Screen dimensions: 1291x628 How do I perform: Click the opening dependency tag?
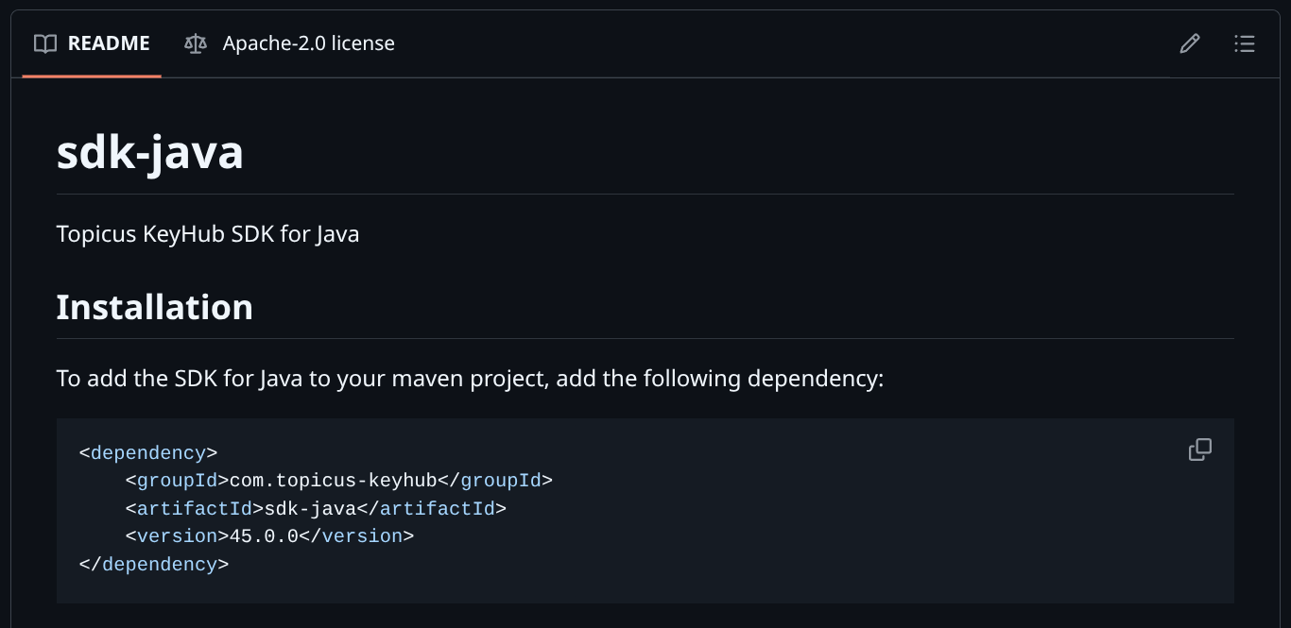148,452
